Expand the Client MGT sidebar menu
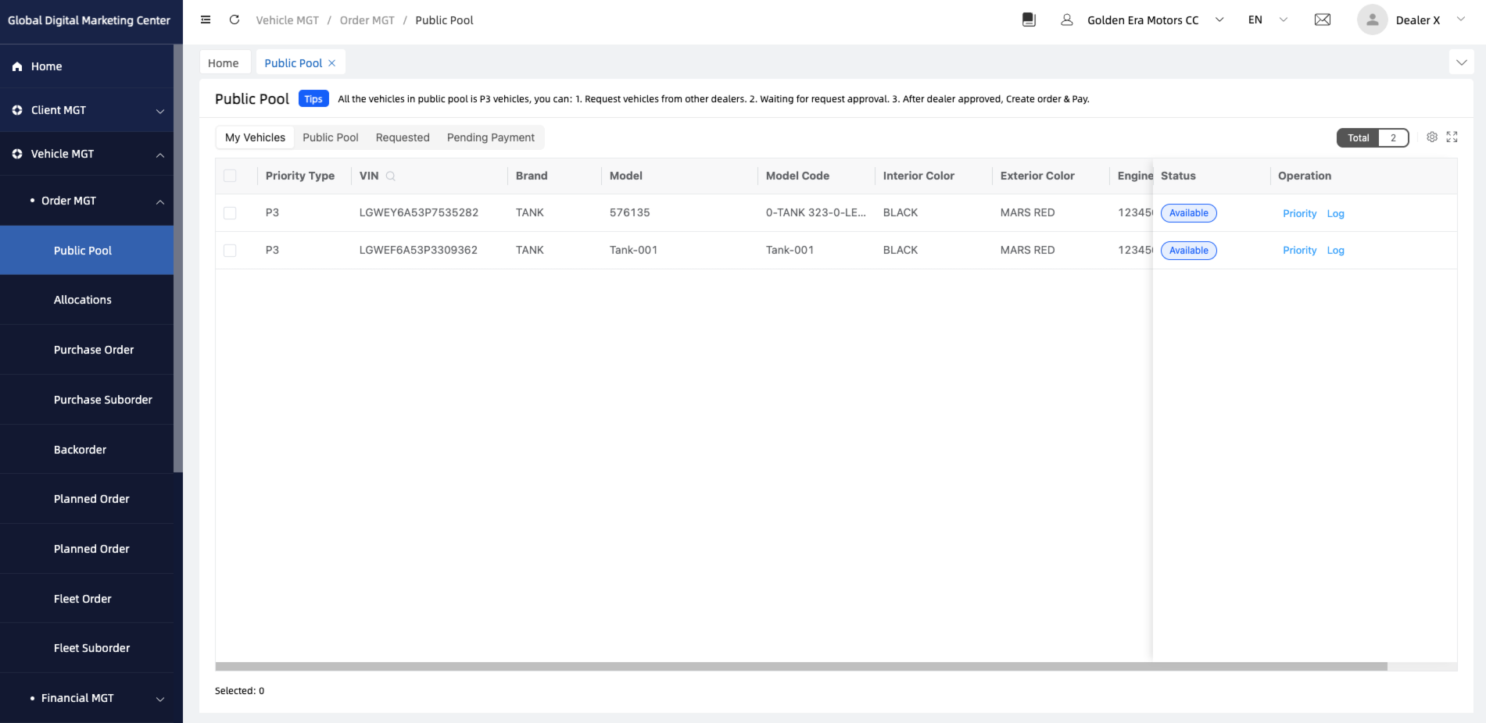Screen dimensions: 1486x723 click(87, 110)
